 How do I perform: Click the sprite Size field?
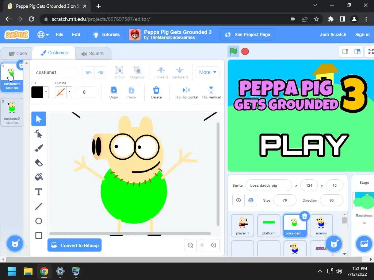tap(285, 200)
